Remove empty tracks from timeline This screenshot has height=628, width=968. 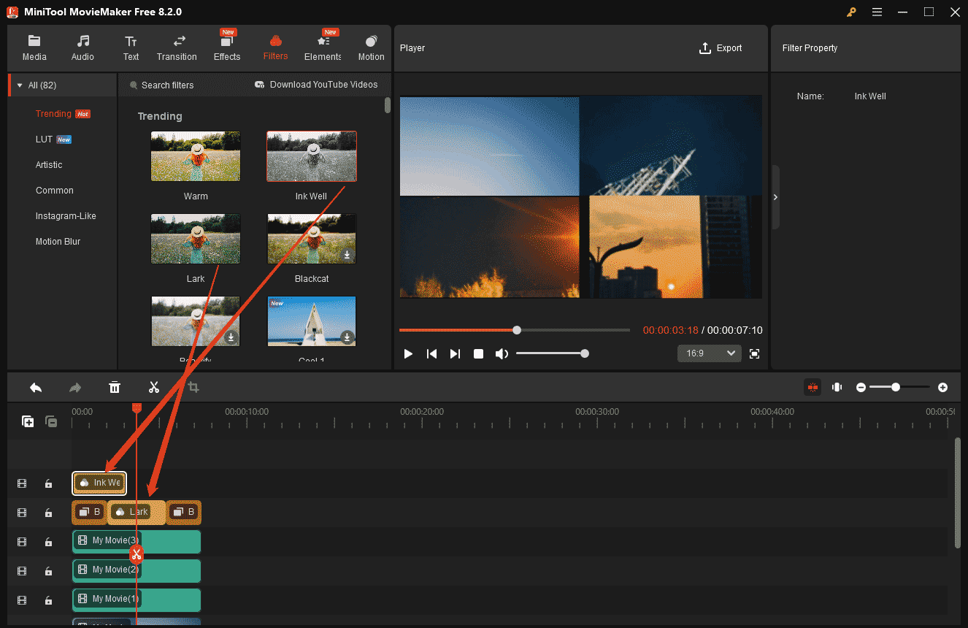(x=51, y=421)
